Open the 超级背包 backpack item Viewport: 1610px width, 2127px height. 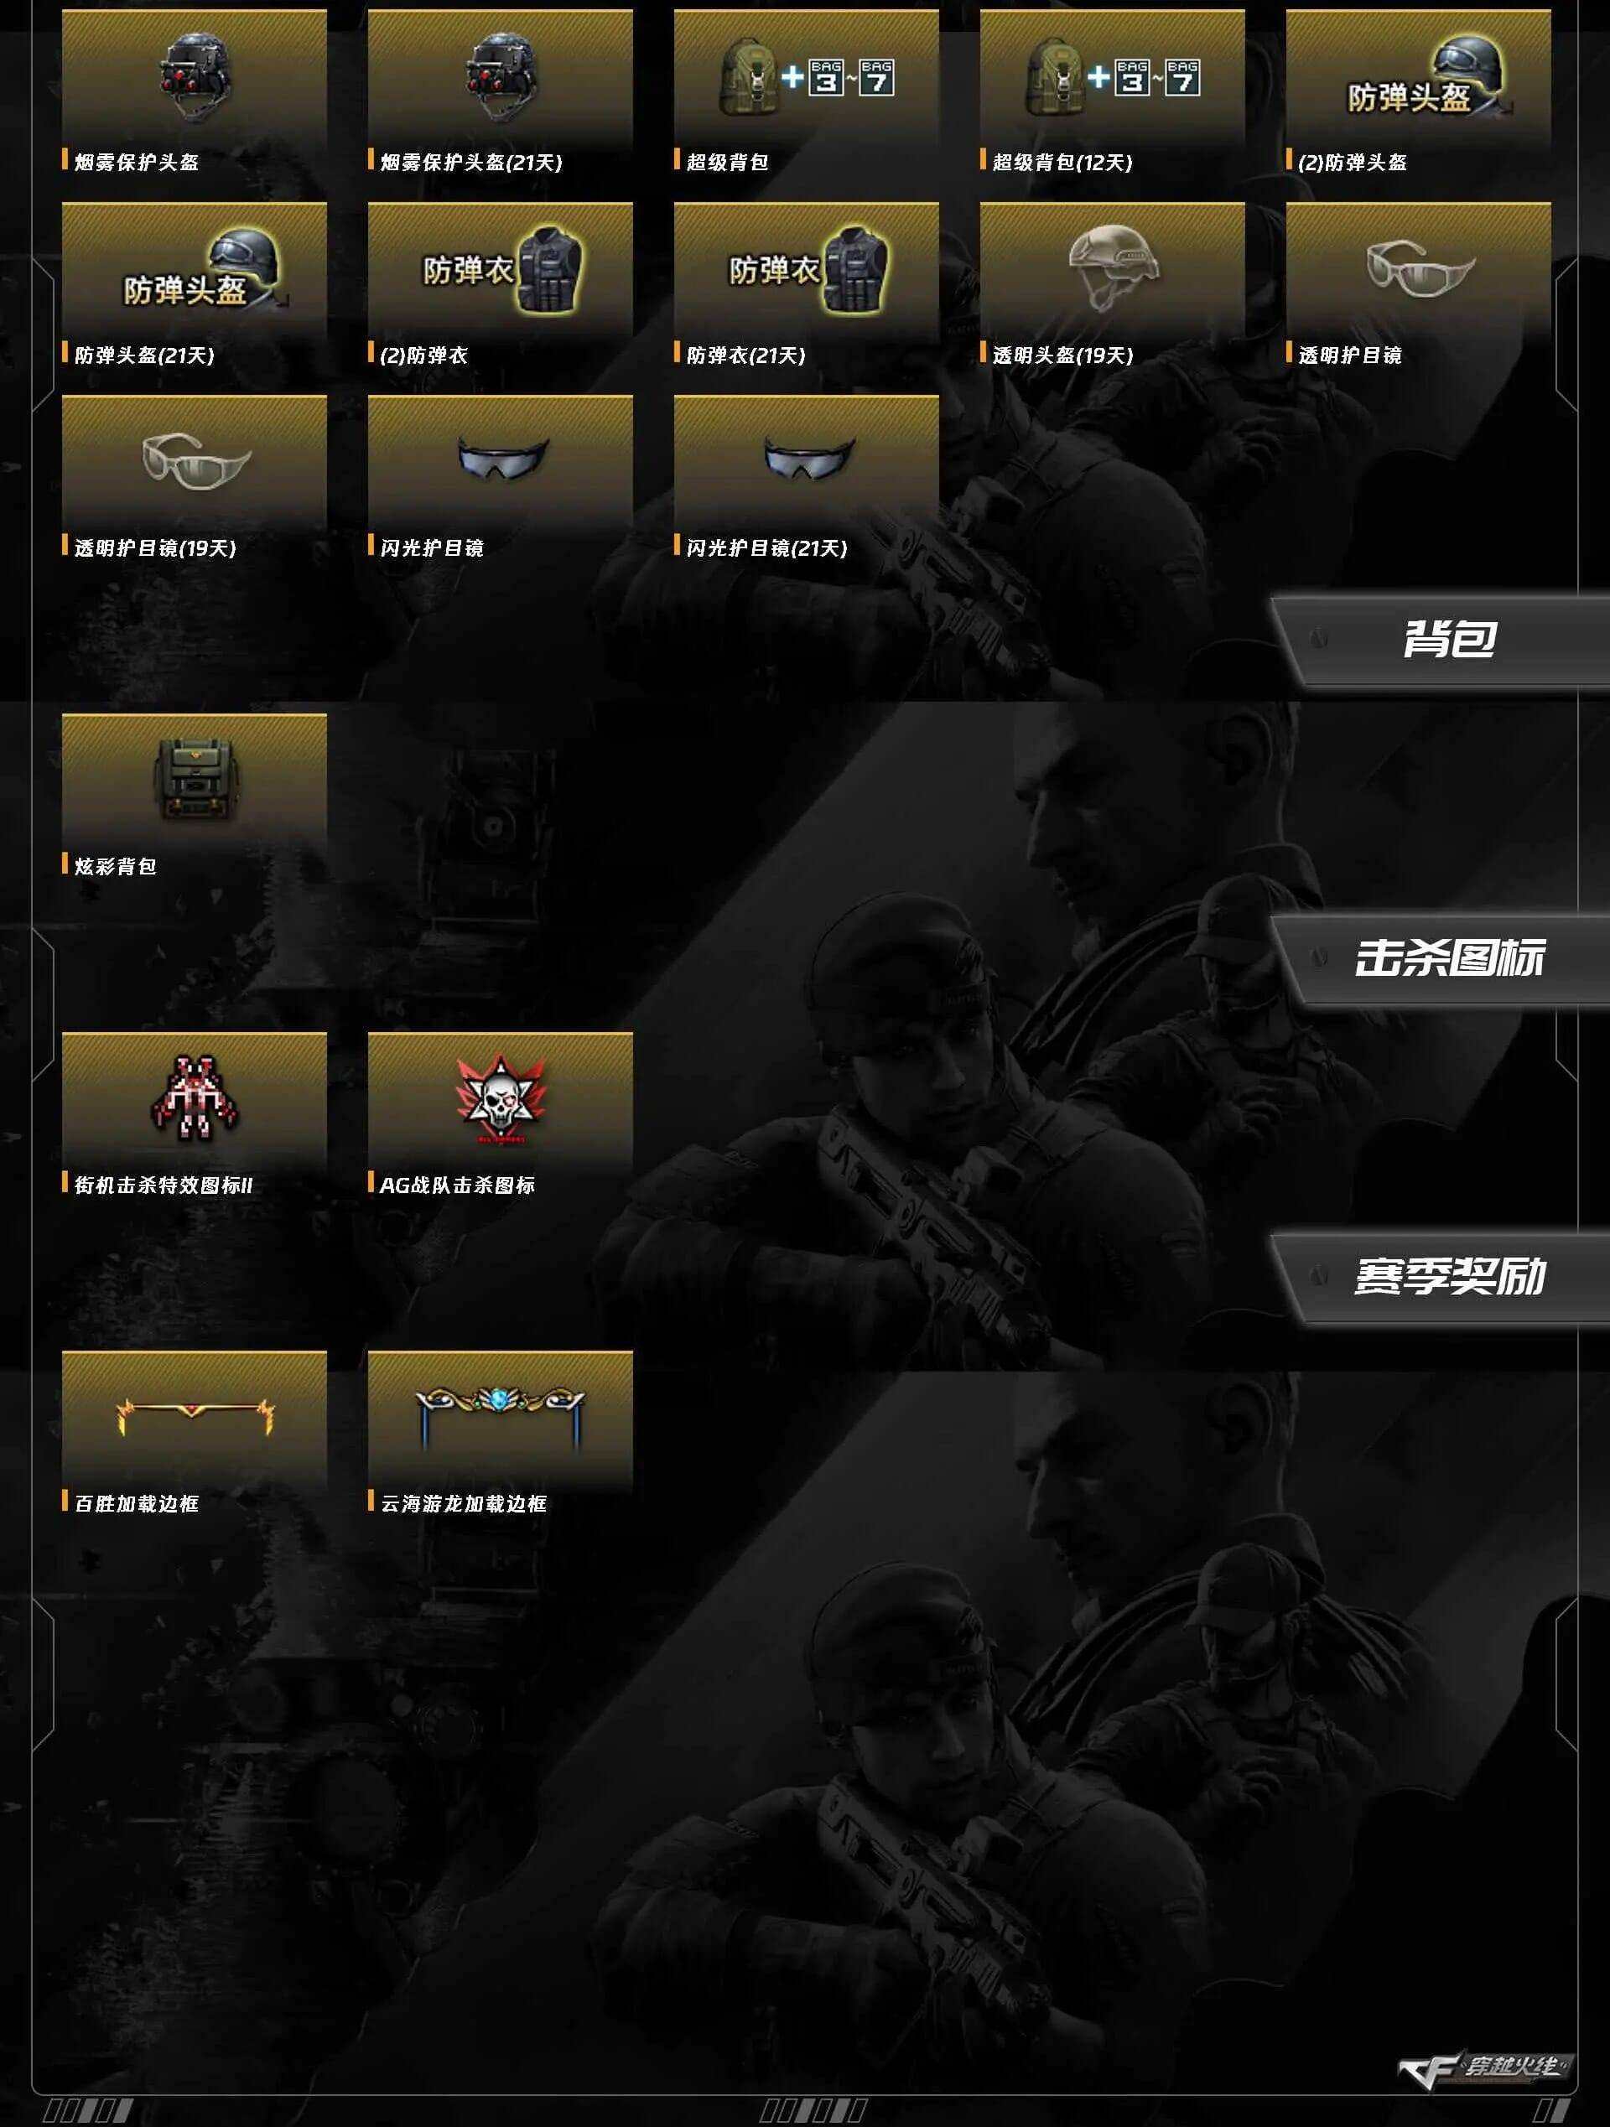[x=806, y=92]
